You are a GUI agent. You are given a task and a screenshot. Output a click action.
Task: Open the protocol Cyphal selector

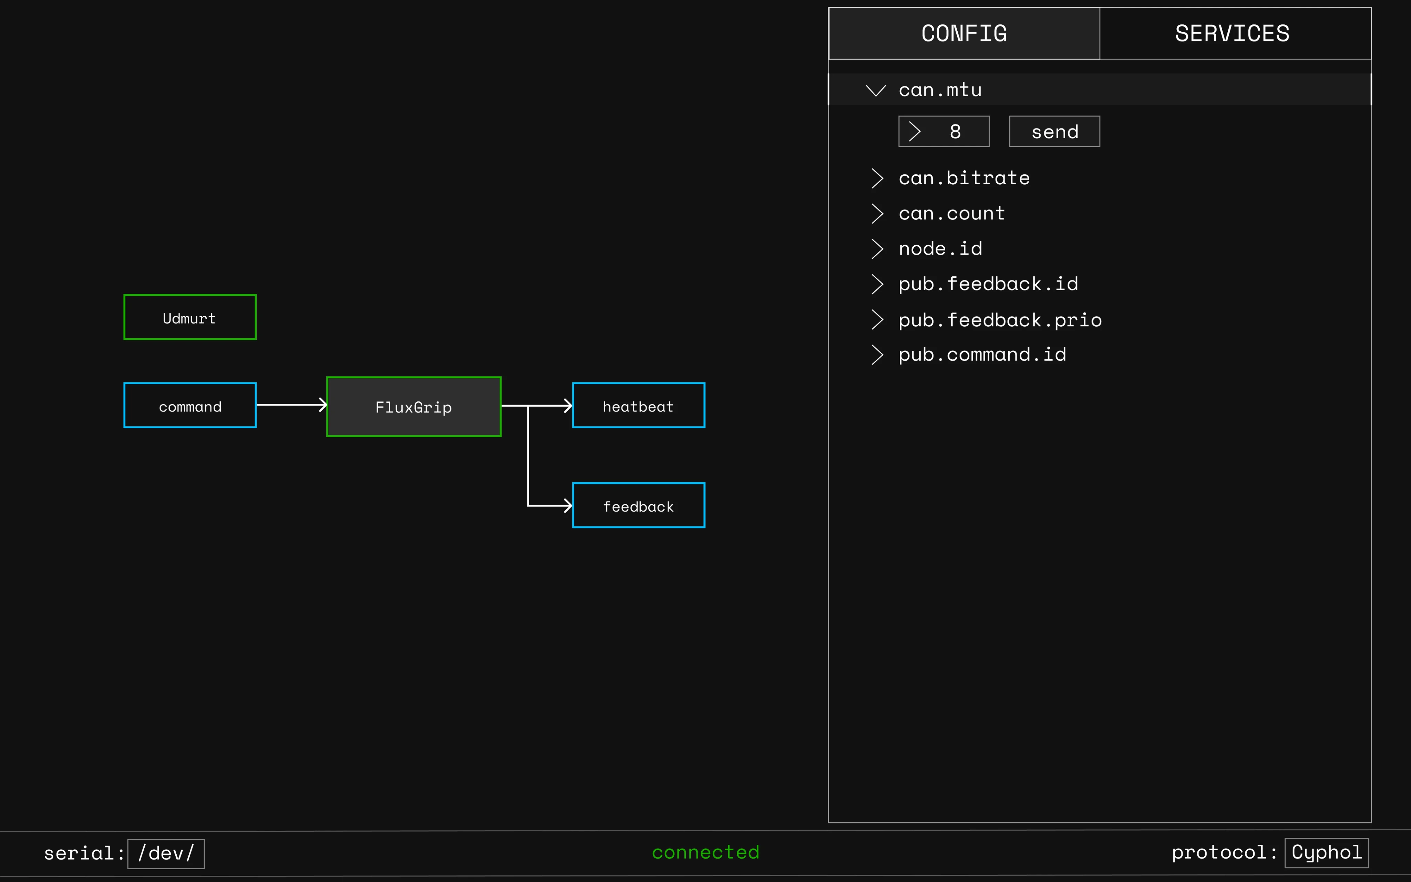point(1326,853)
